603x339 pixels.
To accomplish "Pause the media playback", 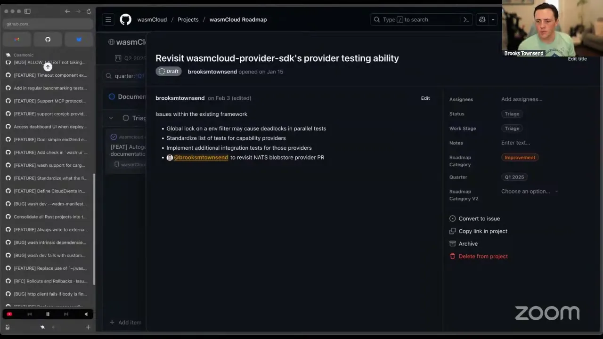I will pyautogui.click(x=48, y=314).
